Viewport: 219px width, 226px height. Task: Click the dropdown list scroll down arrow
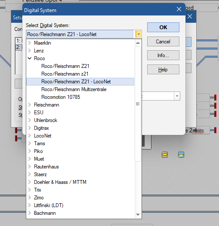pyautogui.click(x=138, y=214)
